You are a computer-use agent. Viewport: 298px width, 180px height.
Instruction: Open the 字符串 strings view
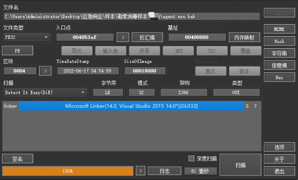coord(279,54)
